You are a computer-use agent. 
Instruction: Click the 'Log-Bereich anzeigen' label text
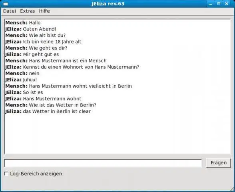[36, 174]
